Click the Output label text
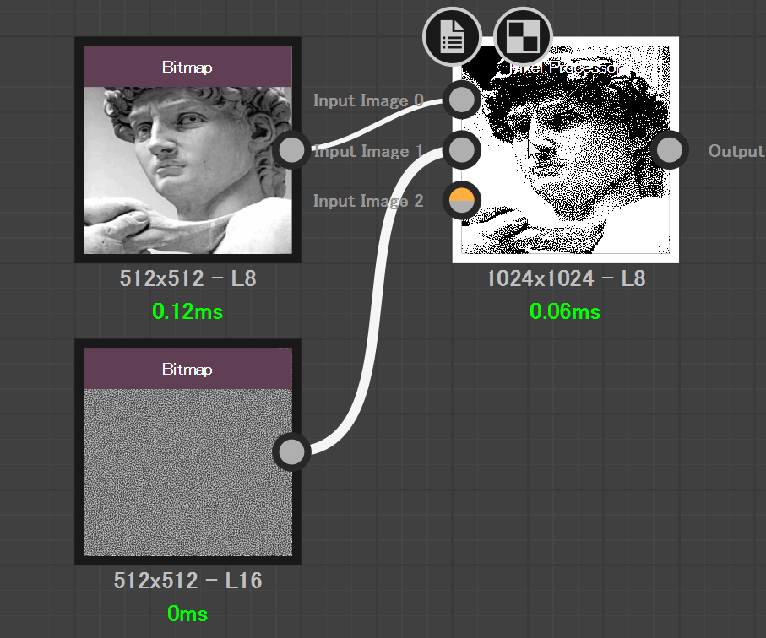Viewport: 766px width, 638px height. coord(736,151)
